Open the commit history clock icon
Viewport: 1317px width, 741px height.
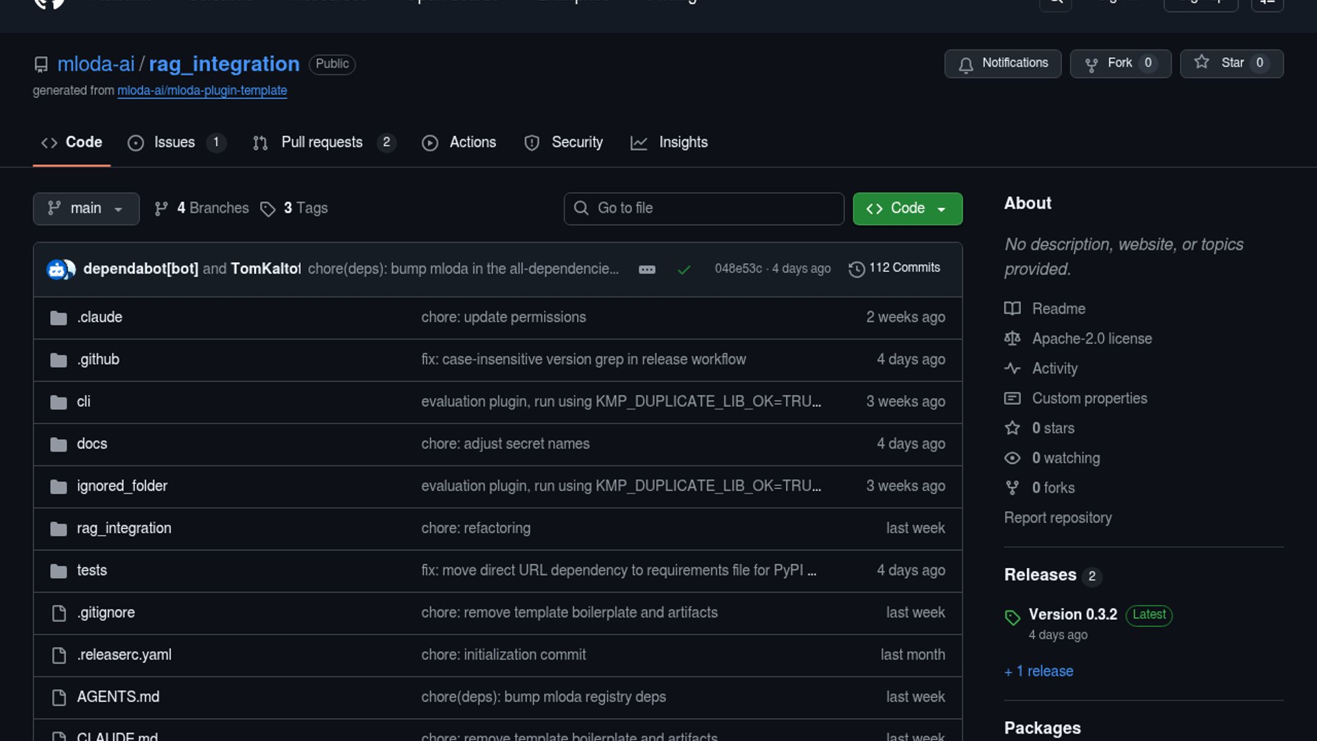[x=856, y=269]
